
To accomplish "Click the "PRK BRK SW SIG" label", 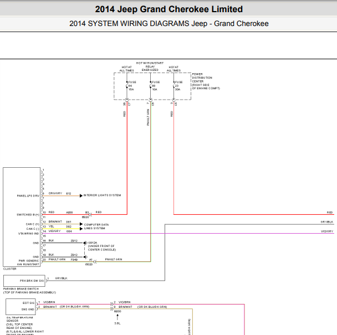I will (x=32, y=281).
